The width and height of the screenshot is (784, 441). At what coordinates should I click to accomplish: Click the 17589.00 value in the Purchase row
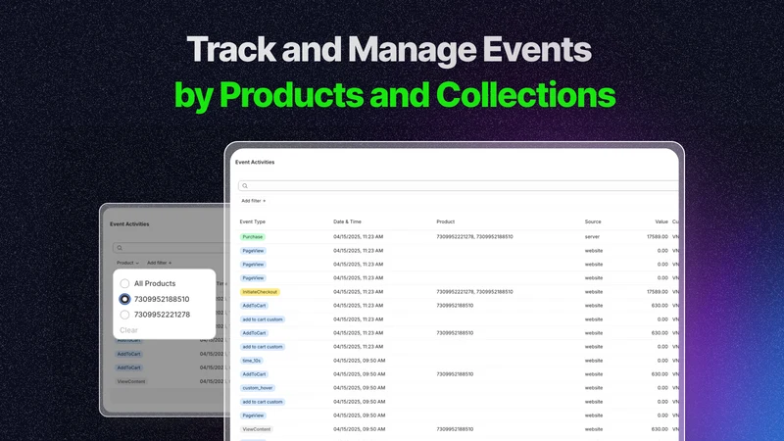pos(657,237)
